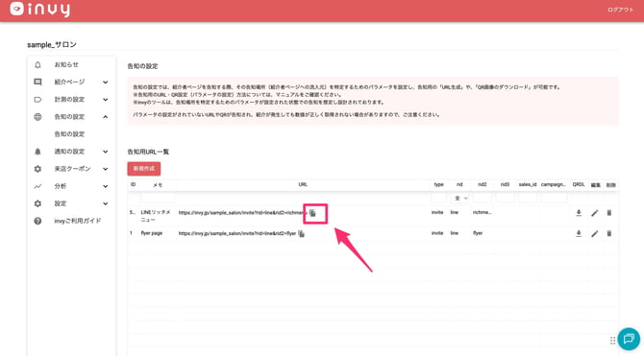The height and width of the screenshot is (356, 644).
Task: Click the URL ending in rid2=richme
Action: point(242,213)
